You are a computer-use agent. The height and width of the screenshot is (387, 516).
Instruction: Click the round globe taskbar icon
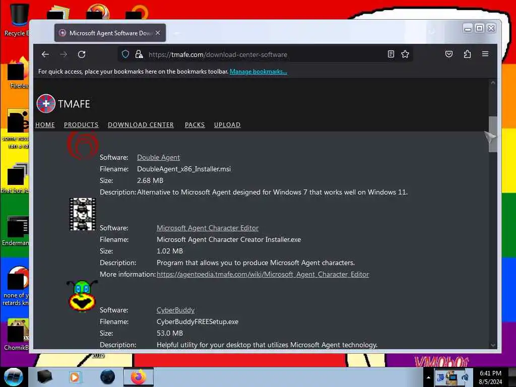(x=108, y=377)
